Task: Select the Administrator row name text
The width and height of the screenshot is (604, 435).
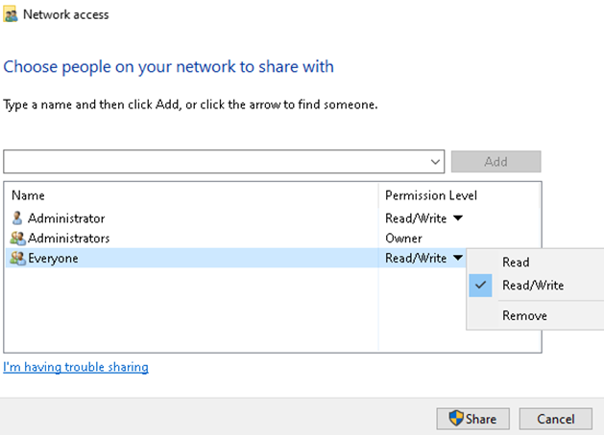Action: click(x=66, y=218)
